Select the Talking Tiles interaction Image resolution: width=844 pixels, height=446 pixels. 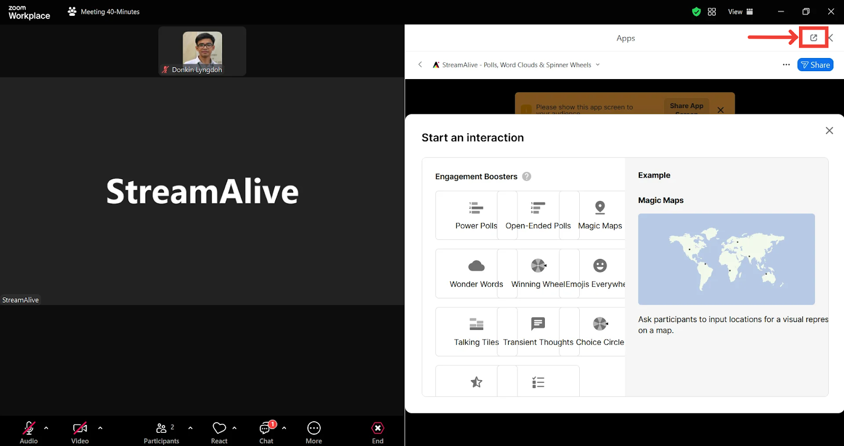tap(476, 332)
